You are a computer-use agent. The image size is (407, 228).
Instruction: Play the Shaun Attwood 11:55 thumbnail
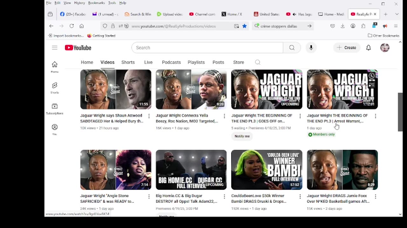[116, 89]
